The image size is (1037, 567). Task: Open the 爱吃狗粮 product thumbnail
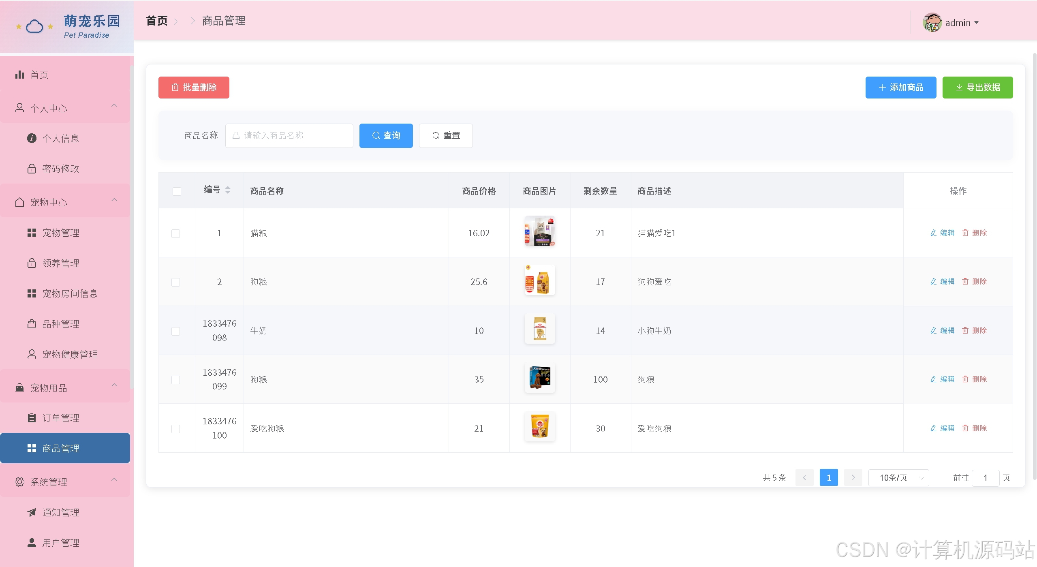539,426
